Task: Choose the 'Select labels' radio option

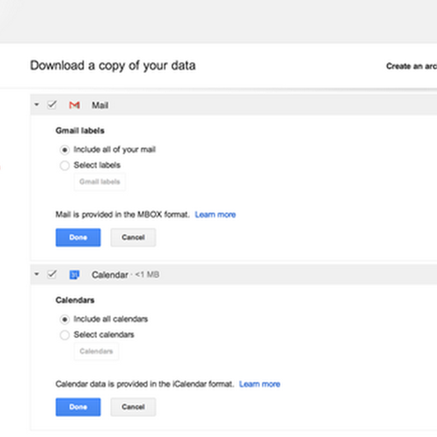Action: (x=65, y=165)
